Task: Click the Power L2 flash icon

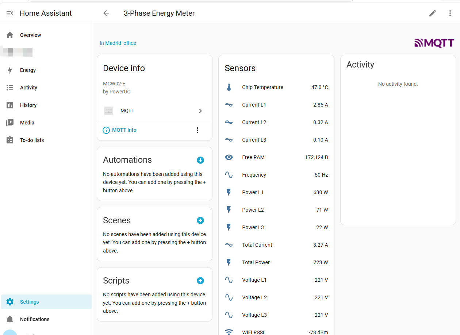Action: 229,210
